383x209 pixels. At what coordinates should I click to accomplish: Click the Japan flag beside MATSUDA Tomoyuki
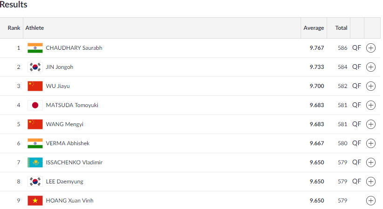click(x=35, y=105)
